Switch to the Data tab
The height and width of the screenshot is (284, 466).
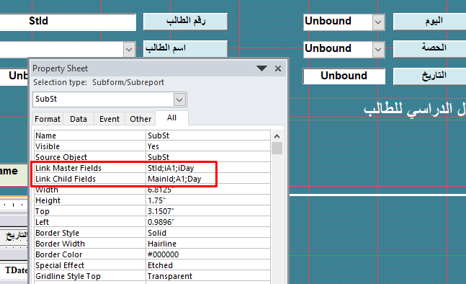coord(79,119)
